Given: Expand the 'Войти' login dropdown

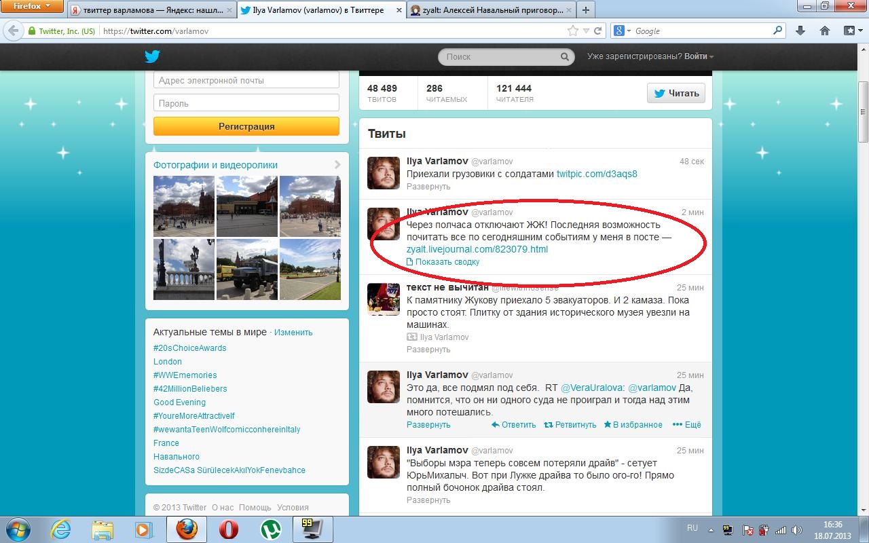Looking at the screenshot, I should pyautogui.click(x=699, y=56).
